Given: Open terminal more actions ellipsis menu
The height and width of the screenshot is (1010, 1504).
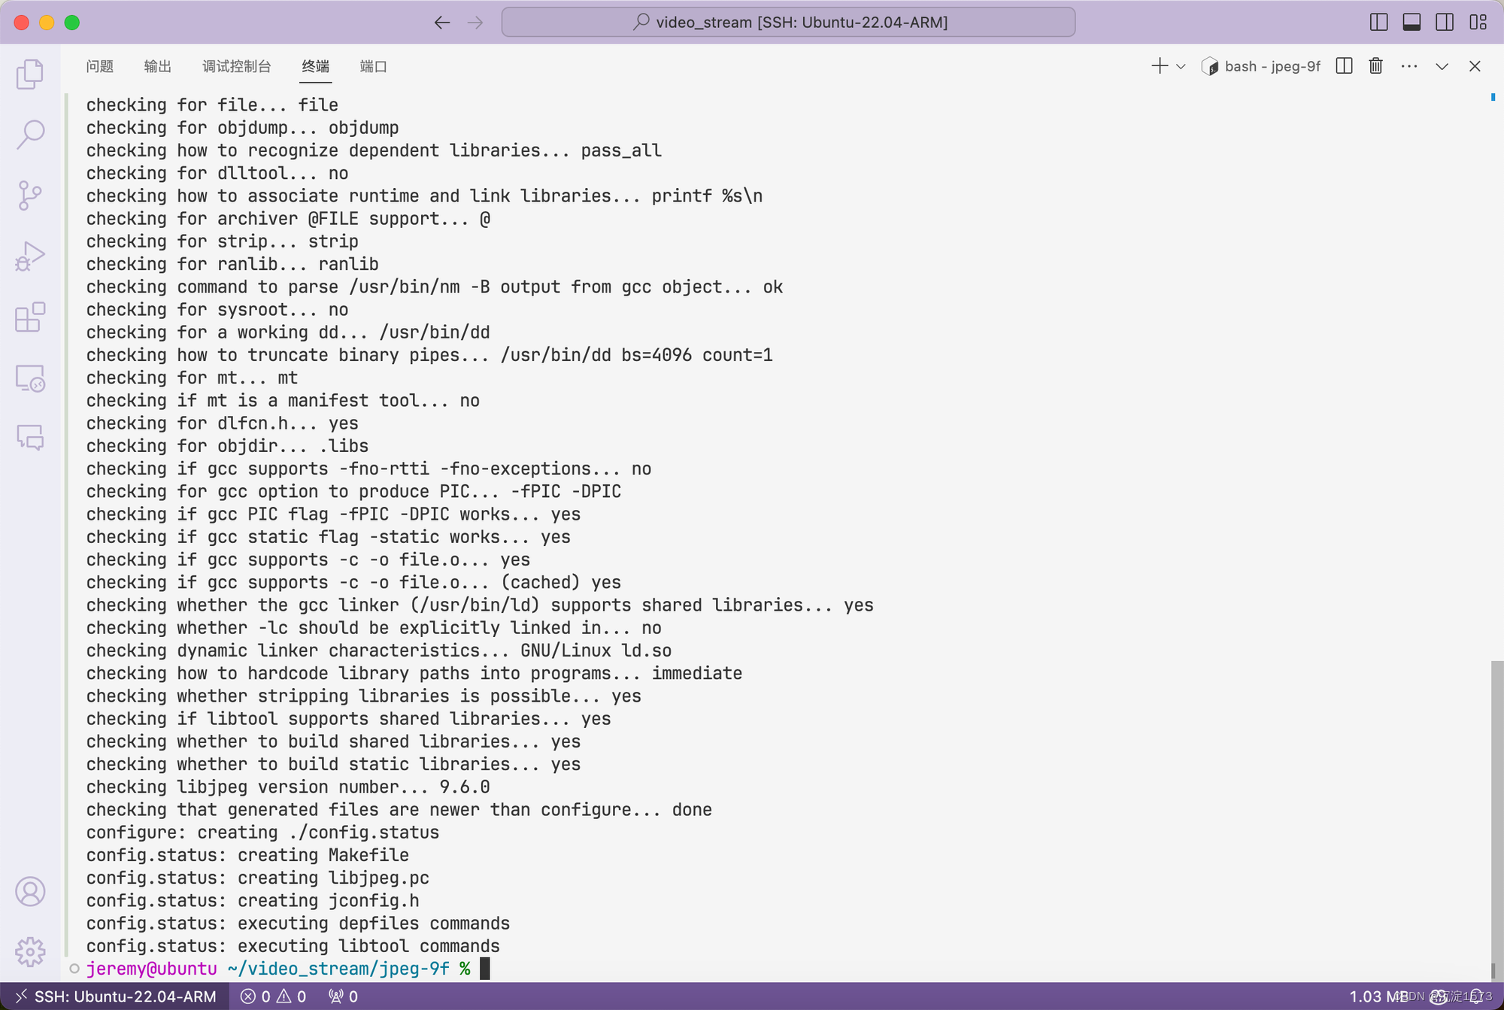Looking at the screenshot, I should [x=1408, y=66].
